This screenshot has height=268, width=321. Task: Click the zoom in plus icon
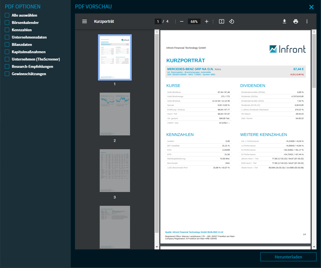(x=207, y=21)
